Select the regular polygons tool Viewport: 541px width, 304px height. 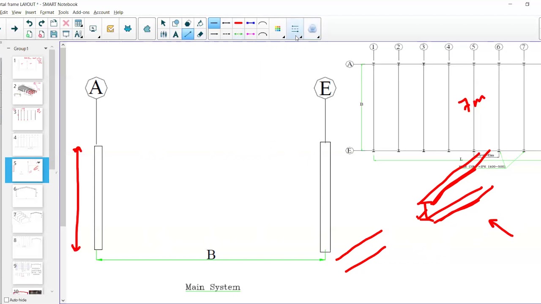coord(188,23)
